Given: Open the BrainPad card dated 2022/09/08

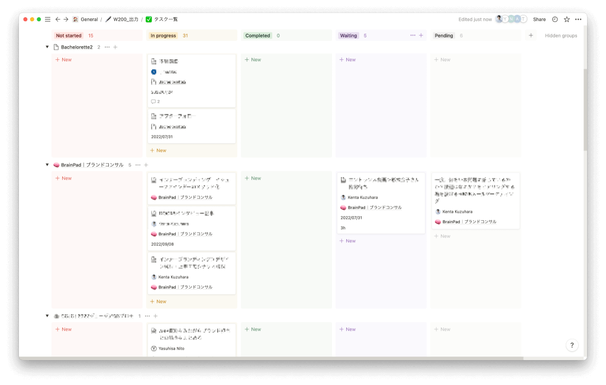Looking at the screenshot, I should [x=192, y=229].
